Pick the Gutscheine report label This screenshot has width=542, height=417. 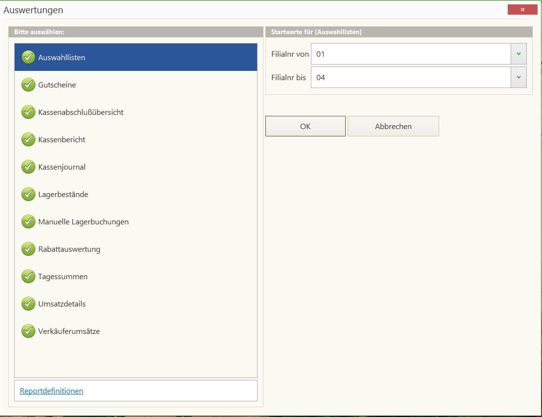(57, 85)
